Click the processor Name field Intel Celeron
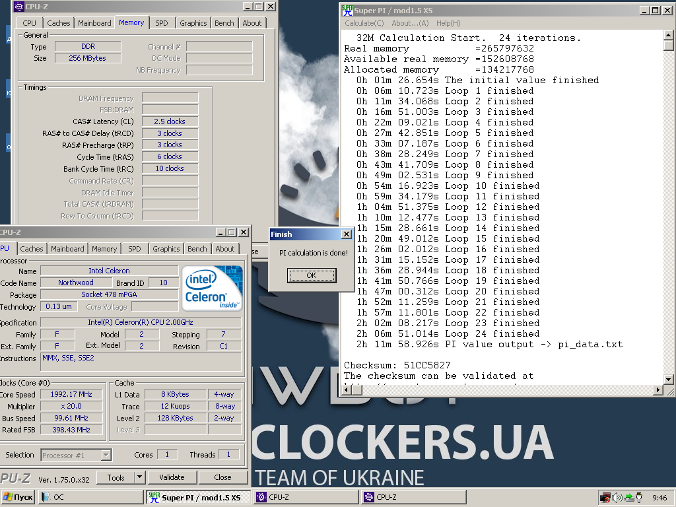Viewport: 676px width, 507px height. [109, 271]
